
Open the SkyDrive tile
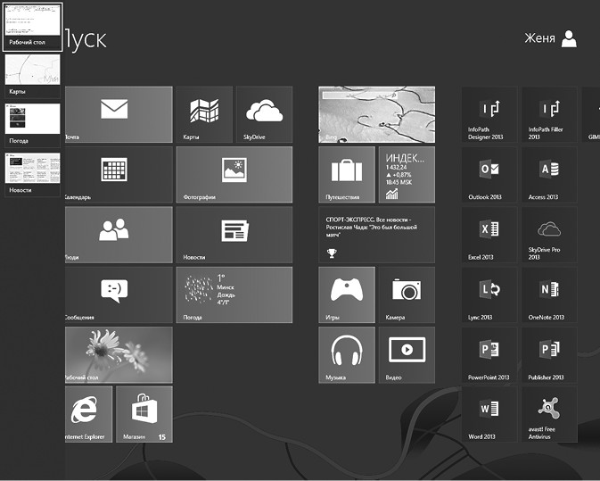[x=263, y=114]
